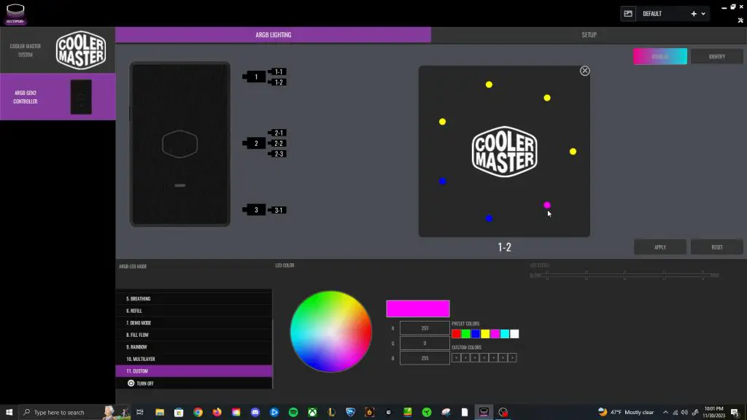Apply the current lighting settings
Viewport: 747px width, 420px height.
click(x=659, y=246)
